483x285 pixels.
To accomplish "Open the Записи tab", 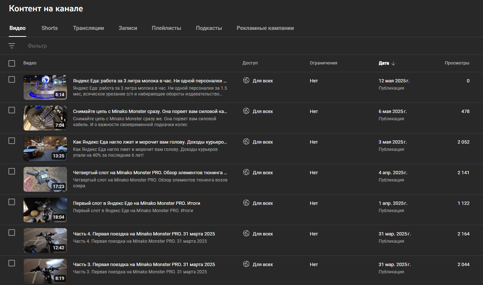I will pos(128,28).
